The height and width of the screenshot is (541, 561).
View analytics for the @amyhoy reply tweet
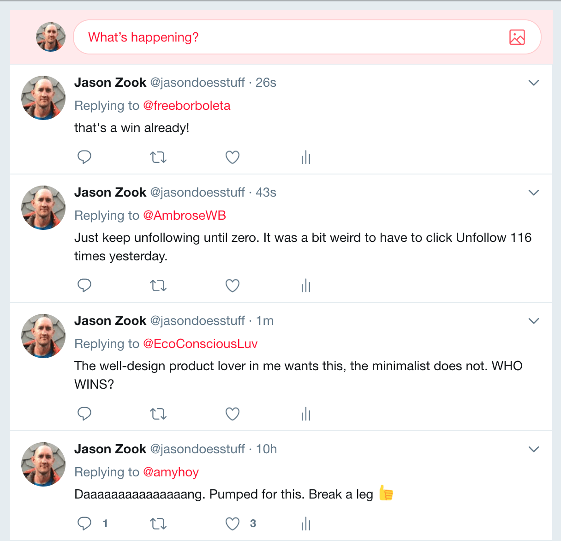point(305,523)
